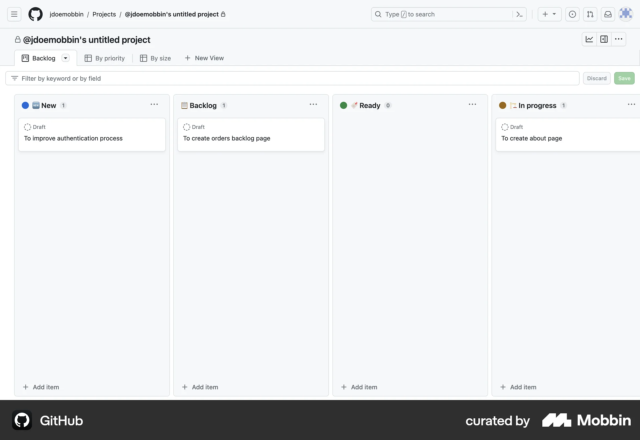Expand the Backlog view options chevron
Screen dimensions: 640x440
point(65,58)
